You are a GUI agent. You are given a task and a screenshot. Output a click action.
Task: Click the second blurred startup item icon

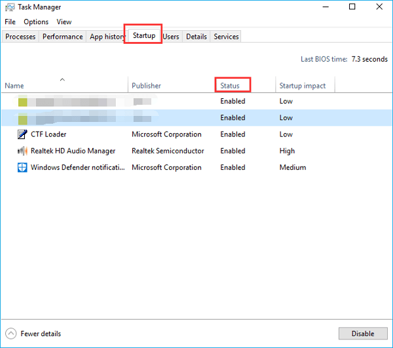[23, 118]
